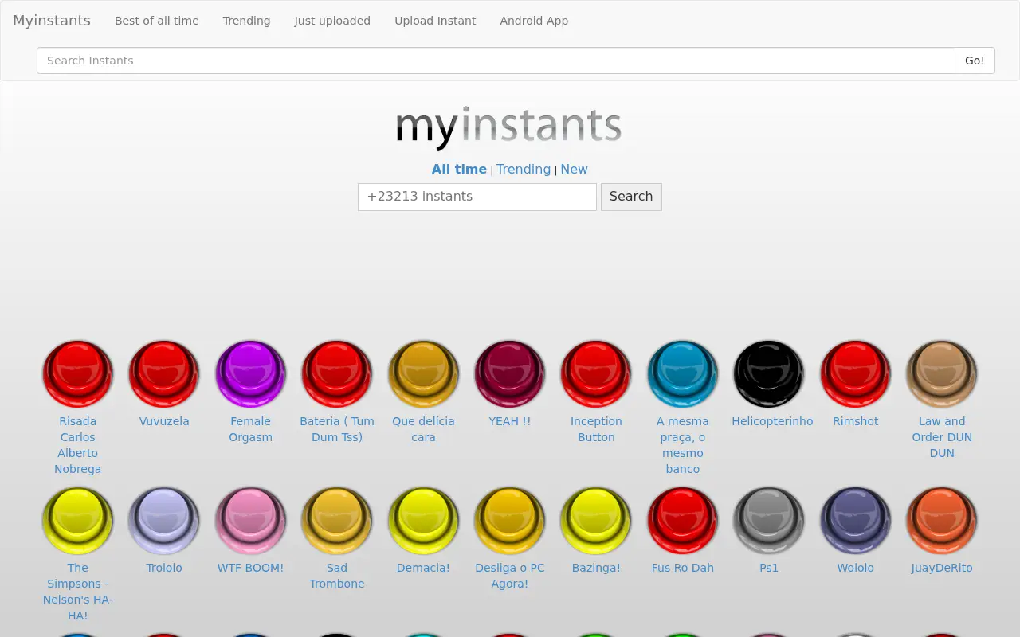Image resolution: width=1020 pixels, height=637 pixels.
Task: Click the myinstants logo image
Action: click(509, 127)
